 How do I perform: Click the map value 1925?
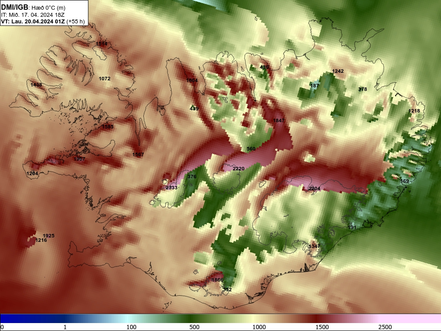49,236
